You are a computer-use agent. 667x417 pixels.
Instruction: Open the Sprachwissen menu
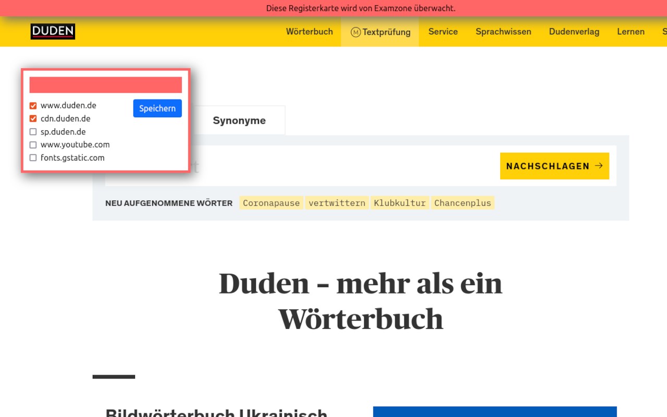(x=503, y=32)
